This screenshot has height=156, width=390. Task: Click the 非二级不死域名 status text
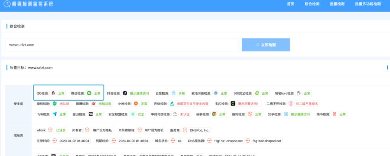pos(307,104)
